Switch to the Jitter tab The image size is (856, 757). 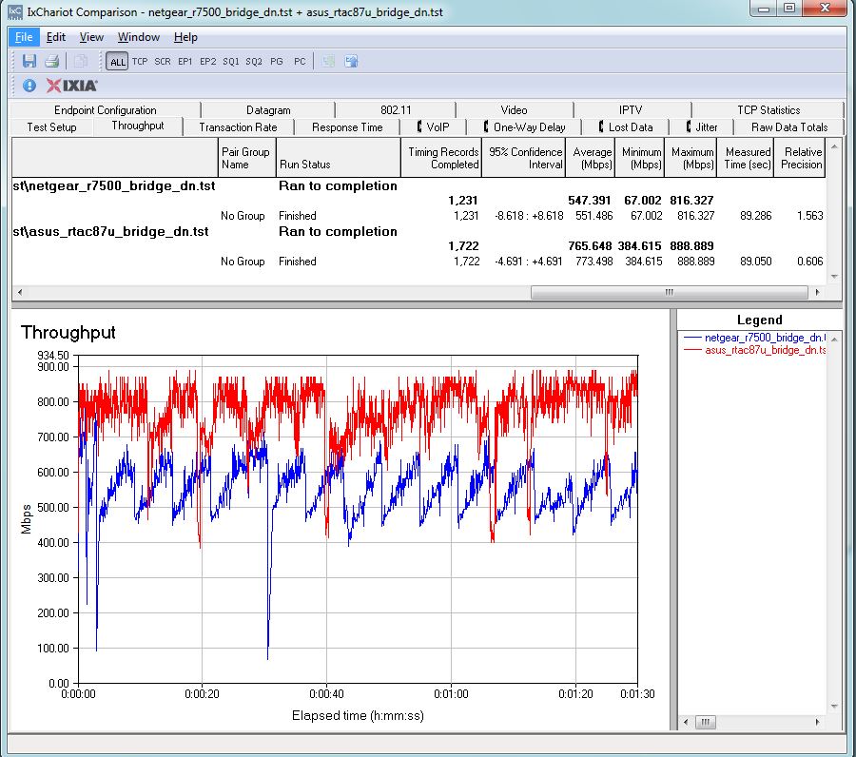tap(702, 127)
